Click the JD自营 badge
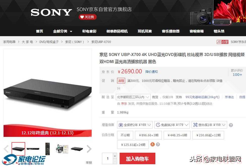The width and height of the screenshot is (246, 167). coord(223,42)
